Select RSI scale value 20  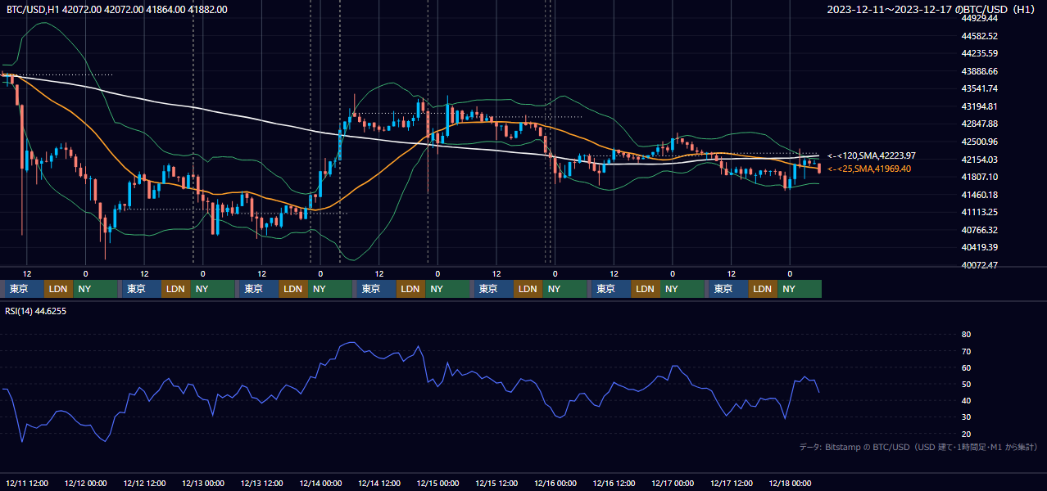pyautogui.click(x=966, y=434)
